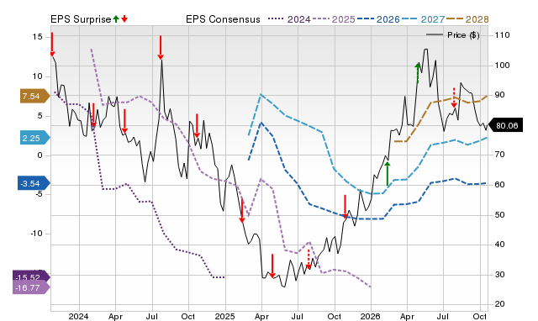Click the 2025 light purple legend entry
Viewport: 538px width, 321px height.
point(334,19)
